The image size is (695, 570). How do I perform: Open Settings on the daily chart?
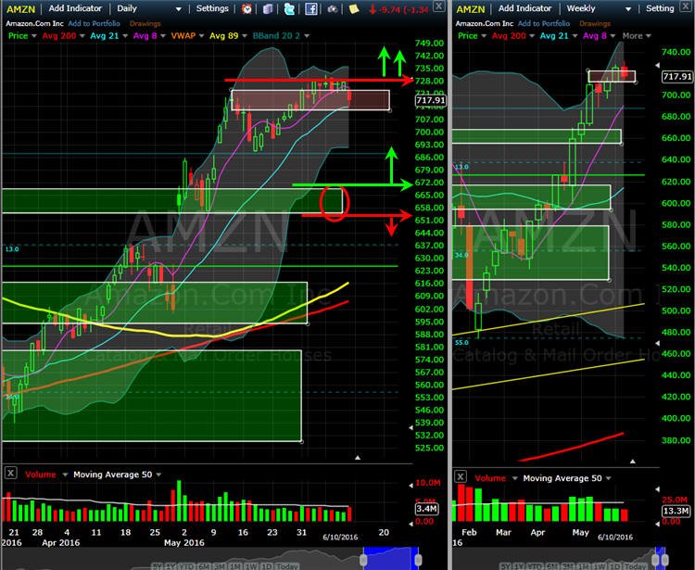(212, 8)
